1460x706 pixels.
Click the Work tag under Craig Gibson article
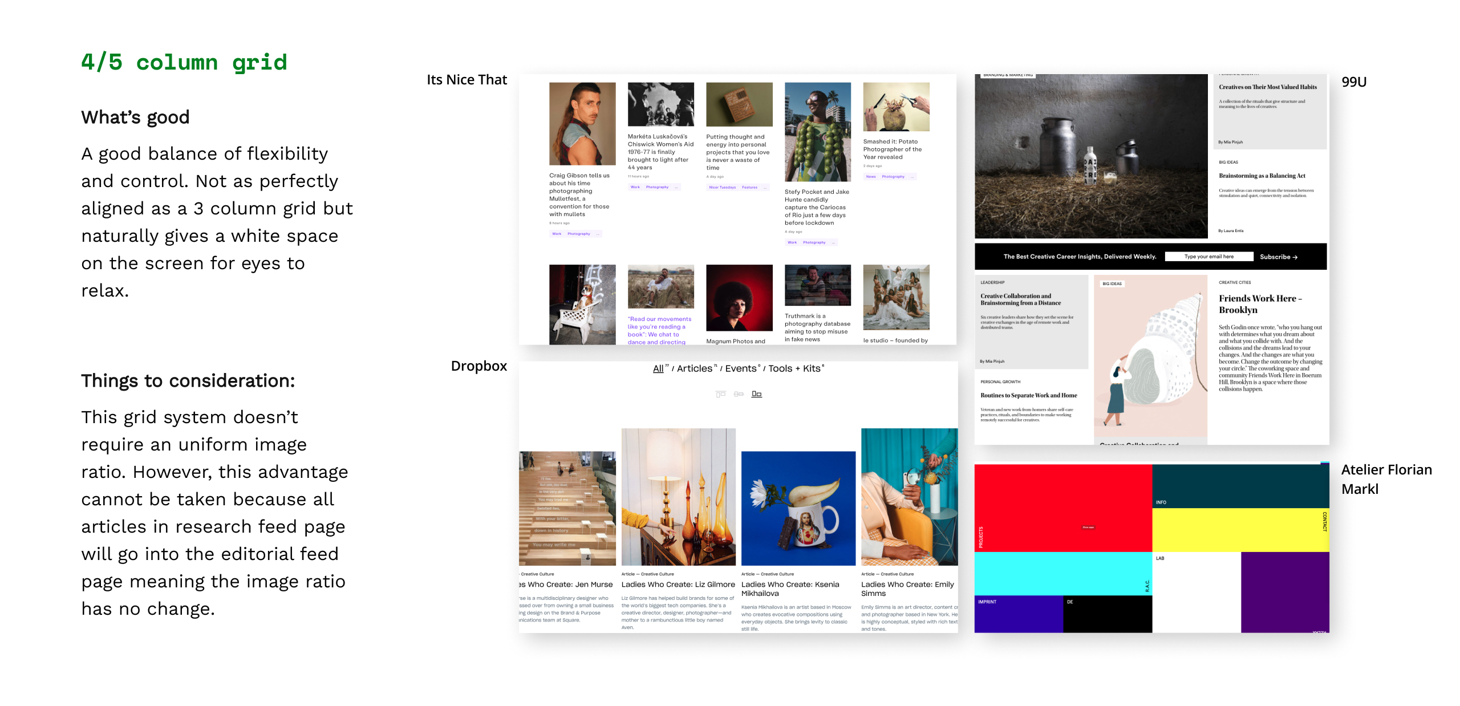(x=557, y=234)
